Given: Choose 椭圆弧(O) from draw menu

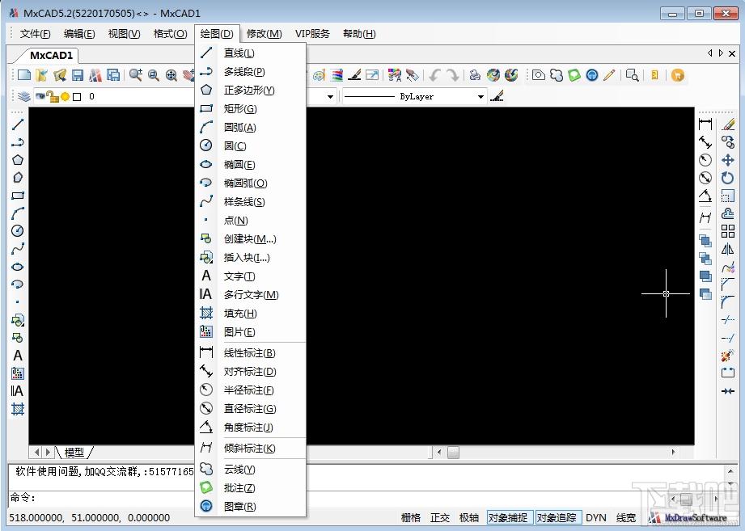Looking at the screenshot, I should pyautogui.click(x=251, y=183).
